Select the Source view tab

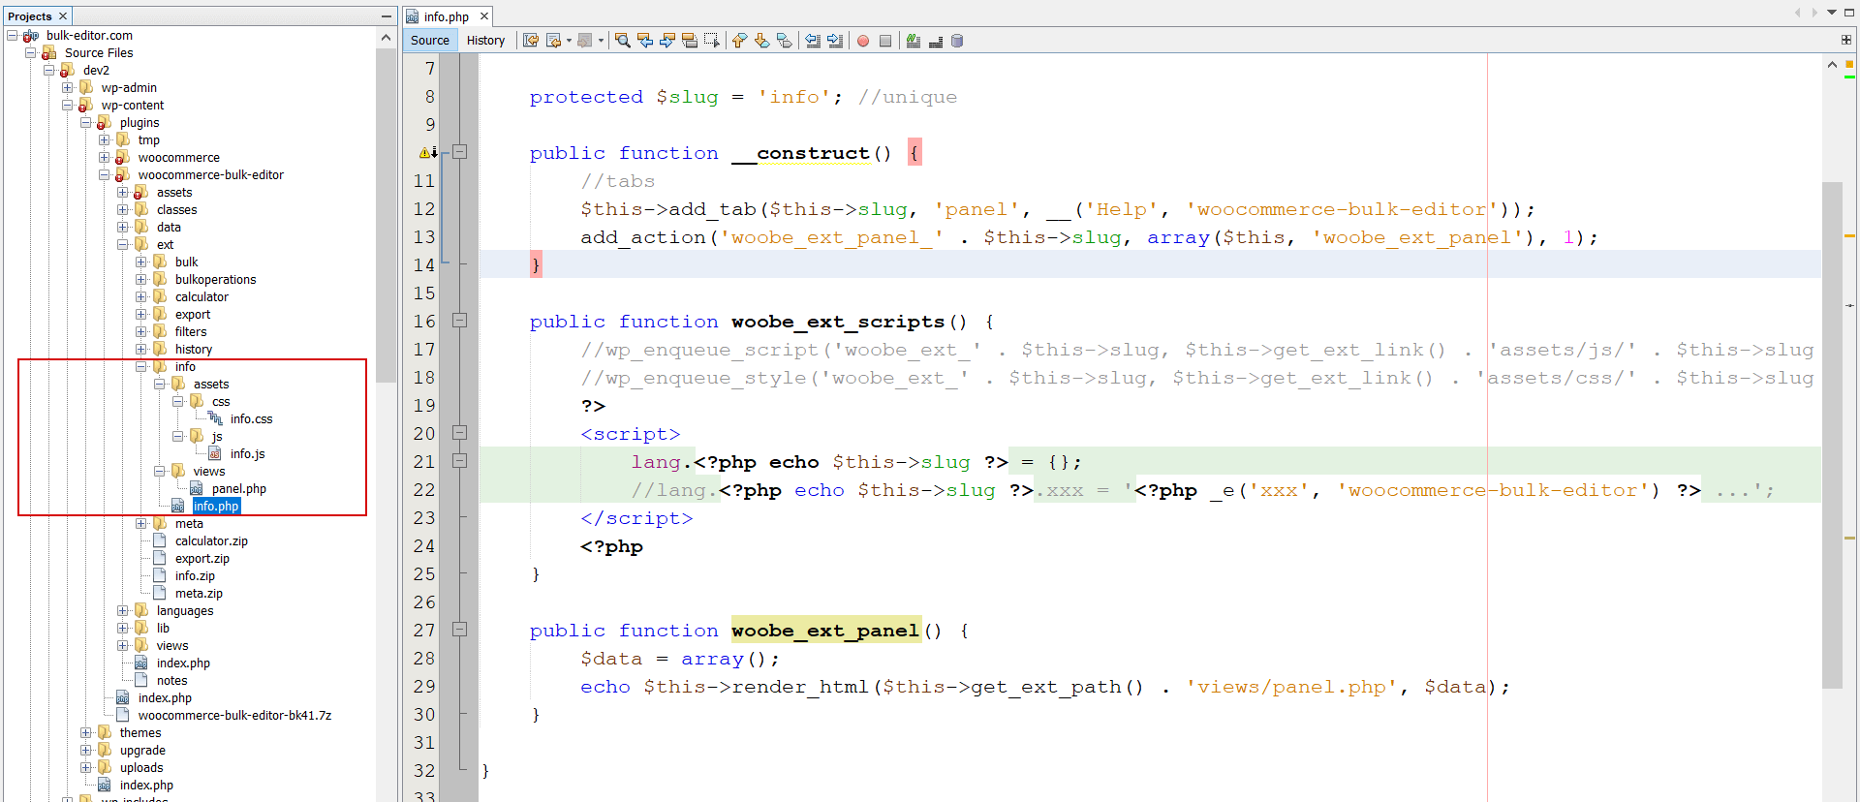(430, 41)
